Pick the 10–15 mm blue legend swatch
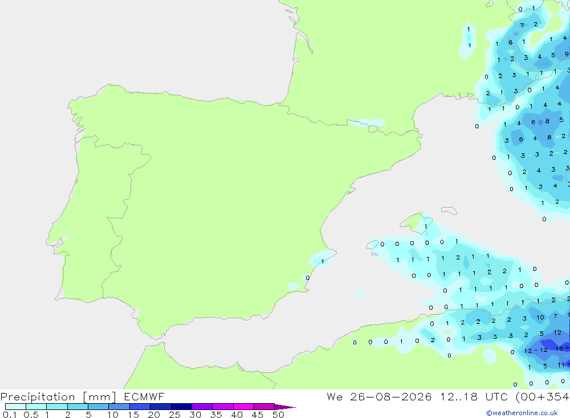This screenshot has height=418, width=570. pyautogui.click(x=119, y=407)
